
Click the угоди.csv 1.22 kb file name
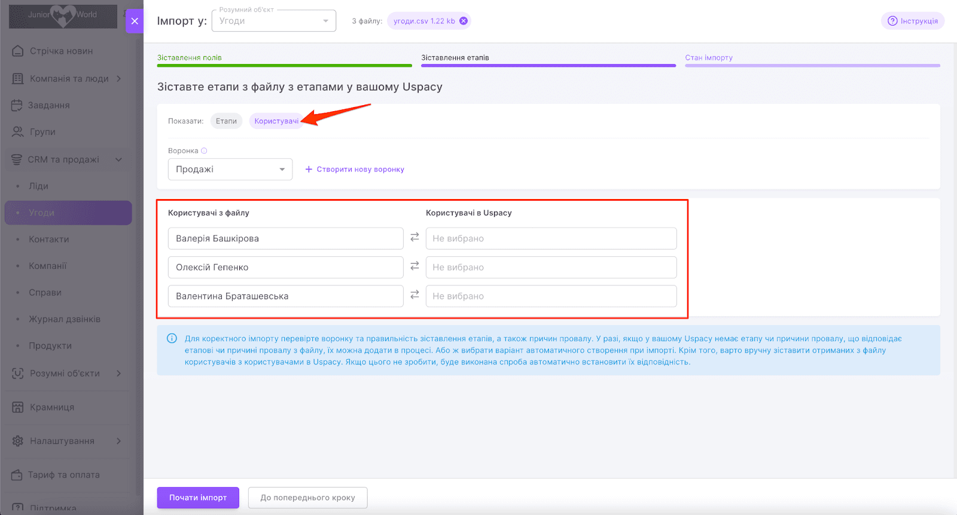pos(424,21)
